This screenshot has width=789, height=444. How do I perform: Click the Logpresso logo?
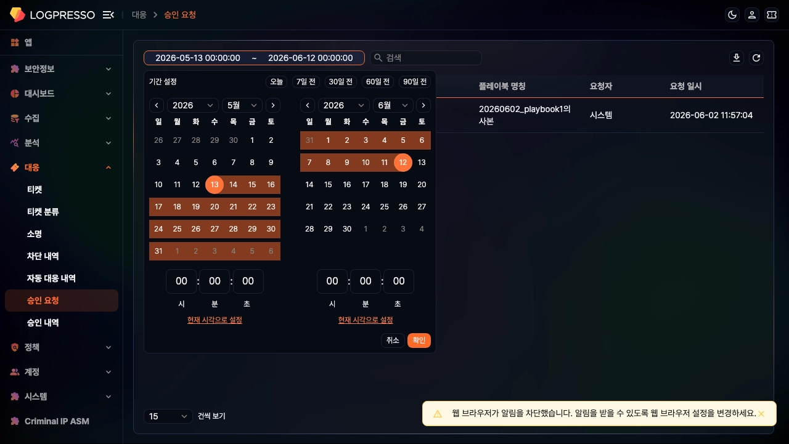[x=52, y=15]
